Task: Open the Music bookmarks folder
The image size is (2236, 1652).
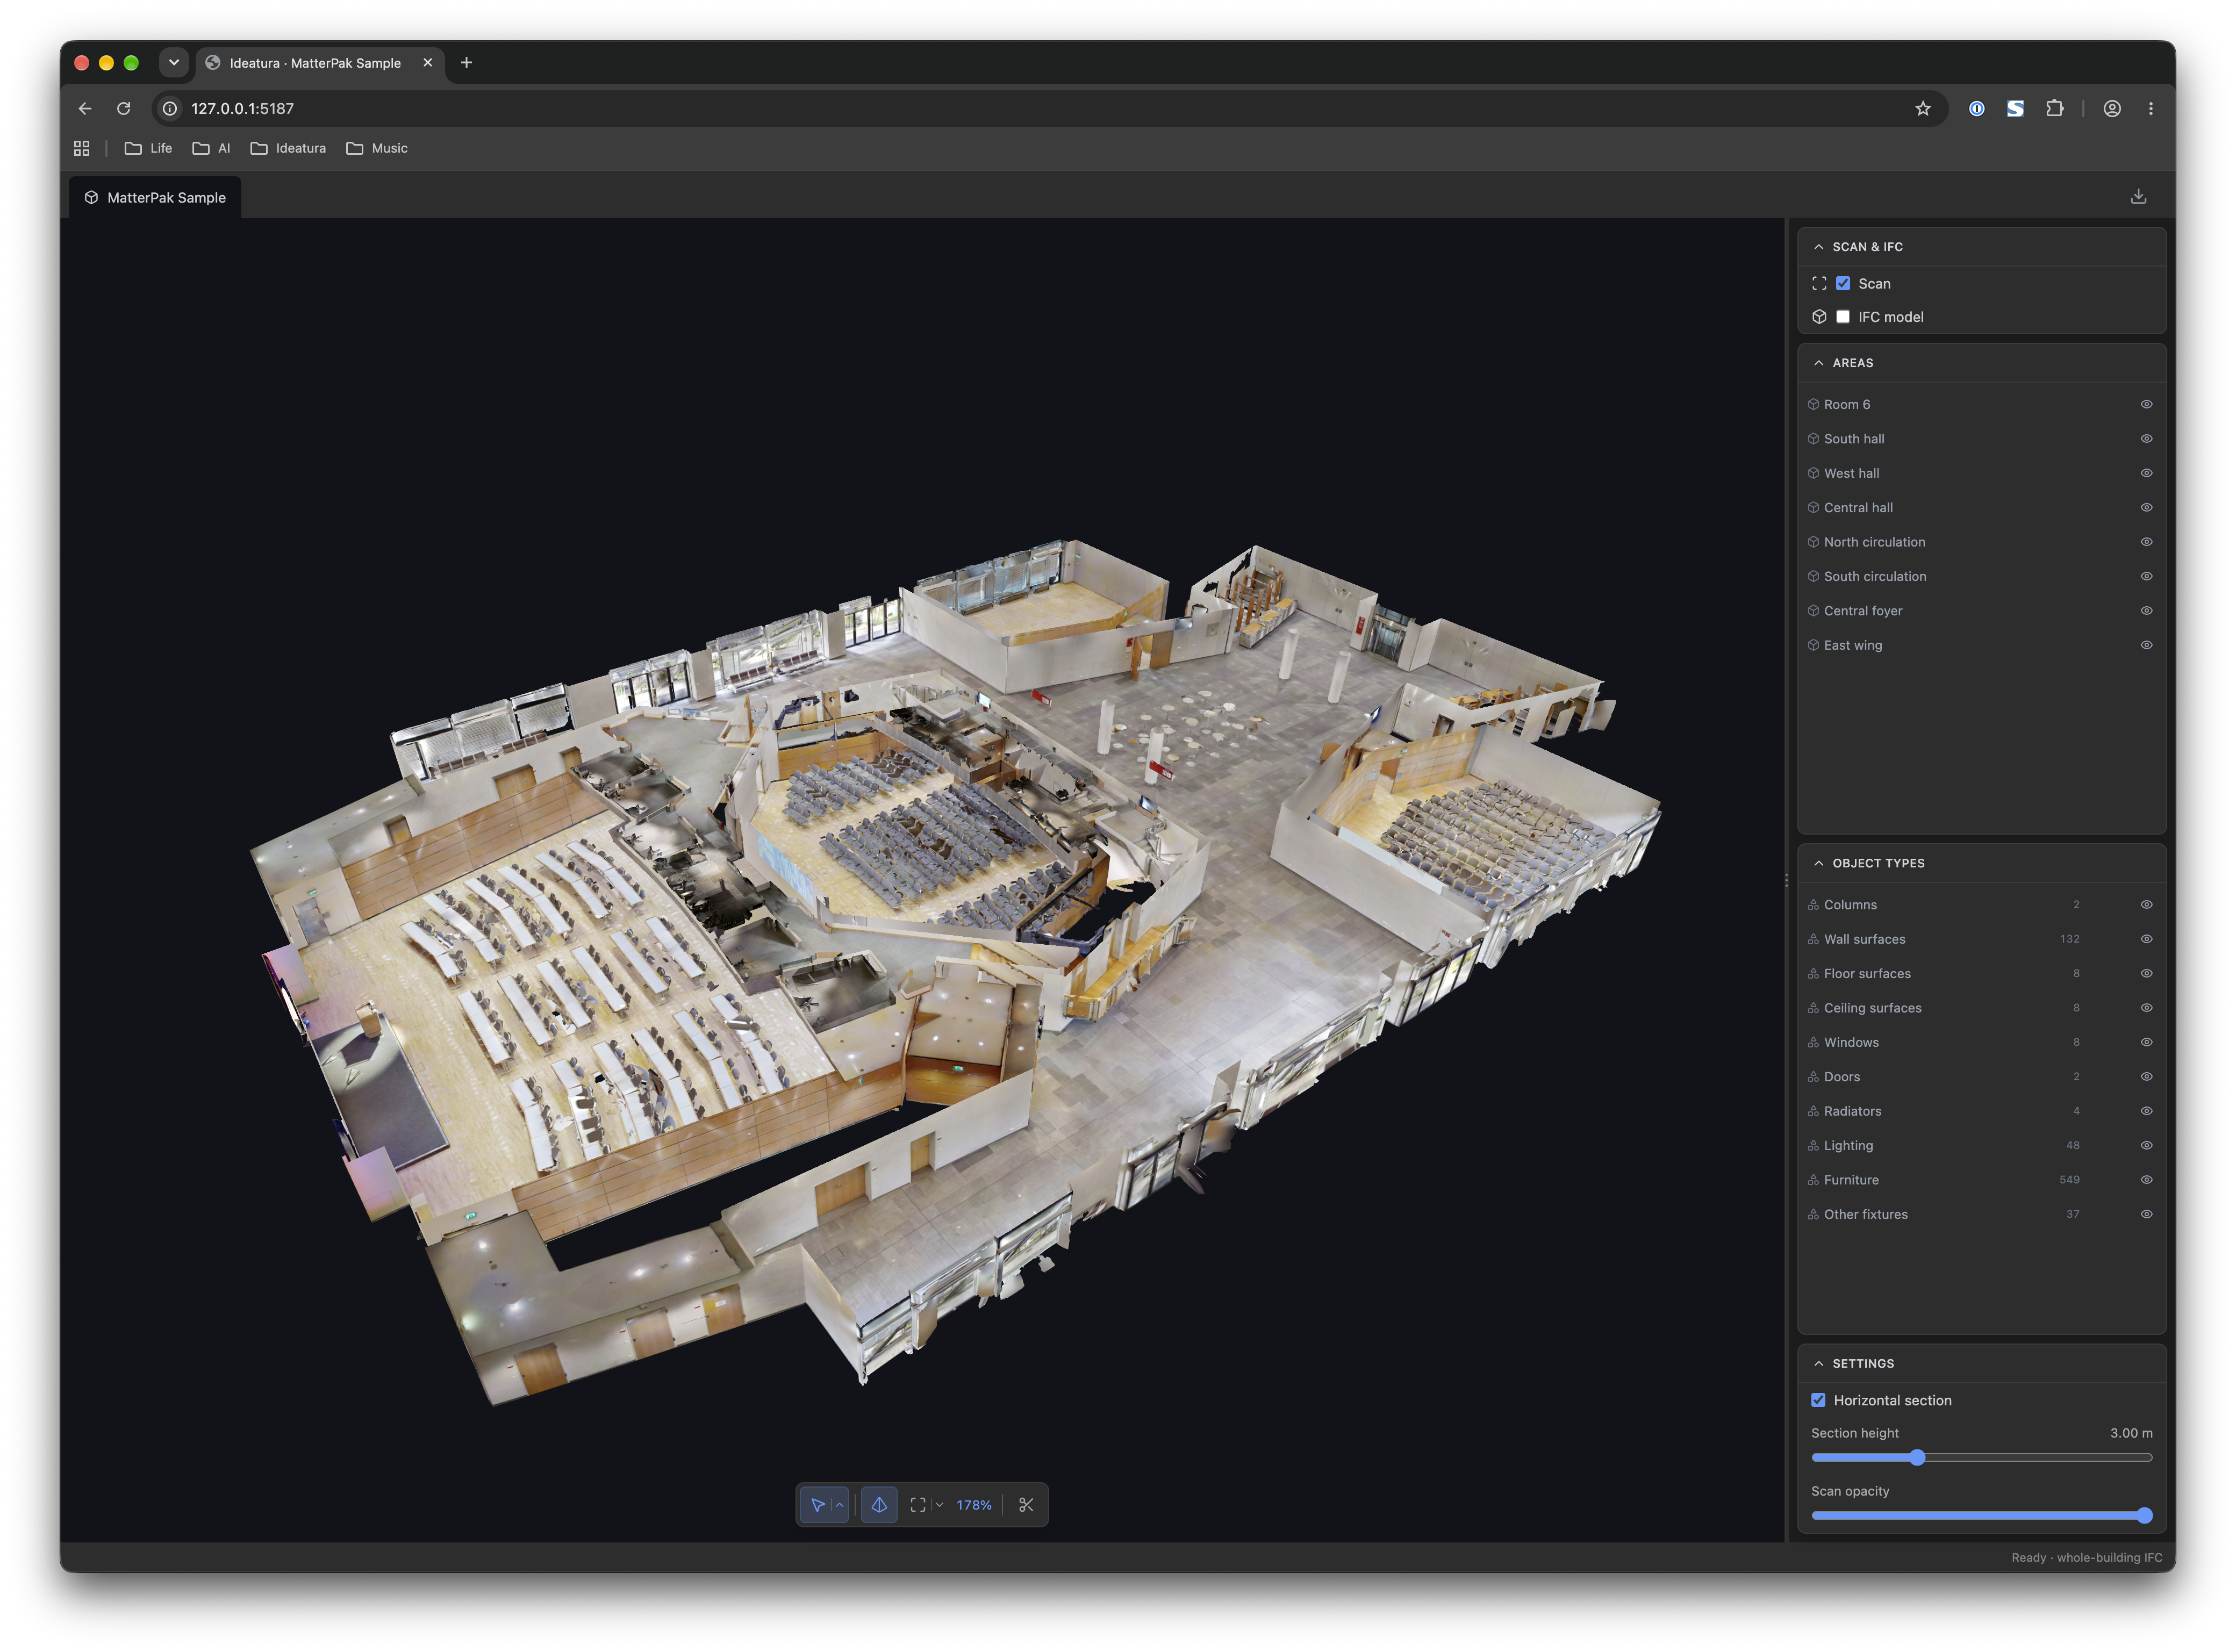Action: tap(377, 148)
